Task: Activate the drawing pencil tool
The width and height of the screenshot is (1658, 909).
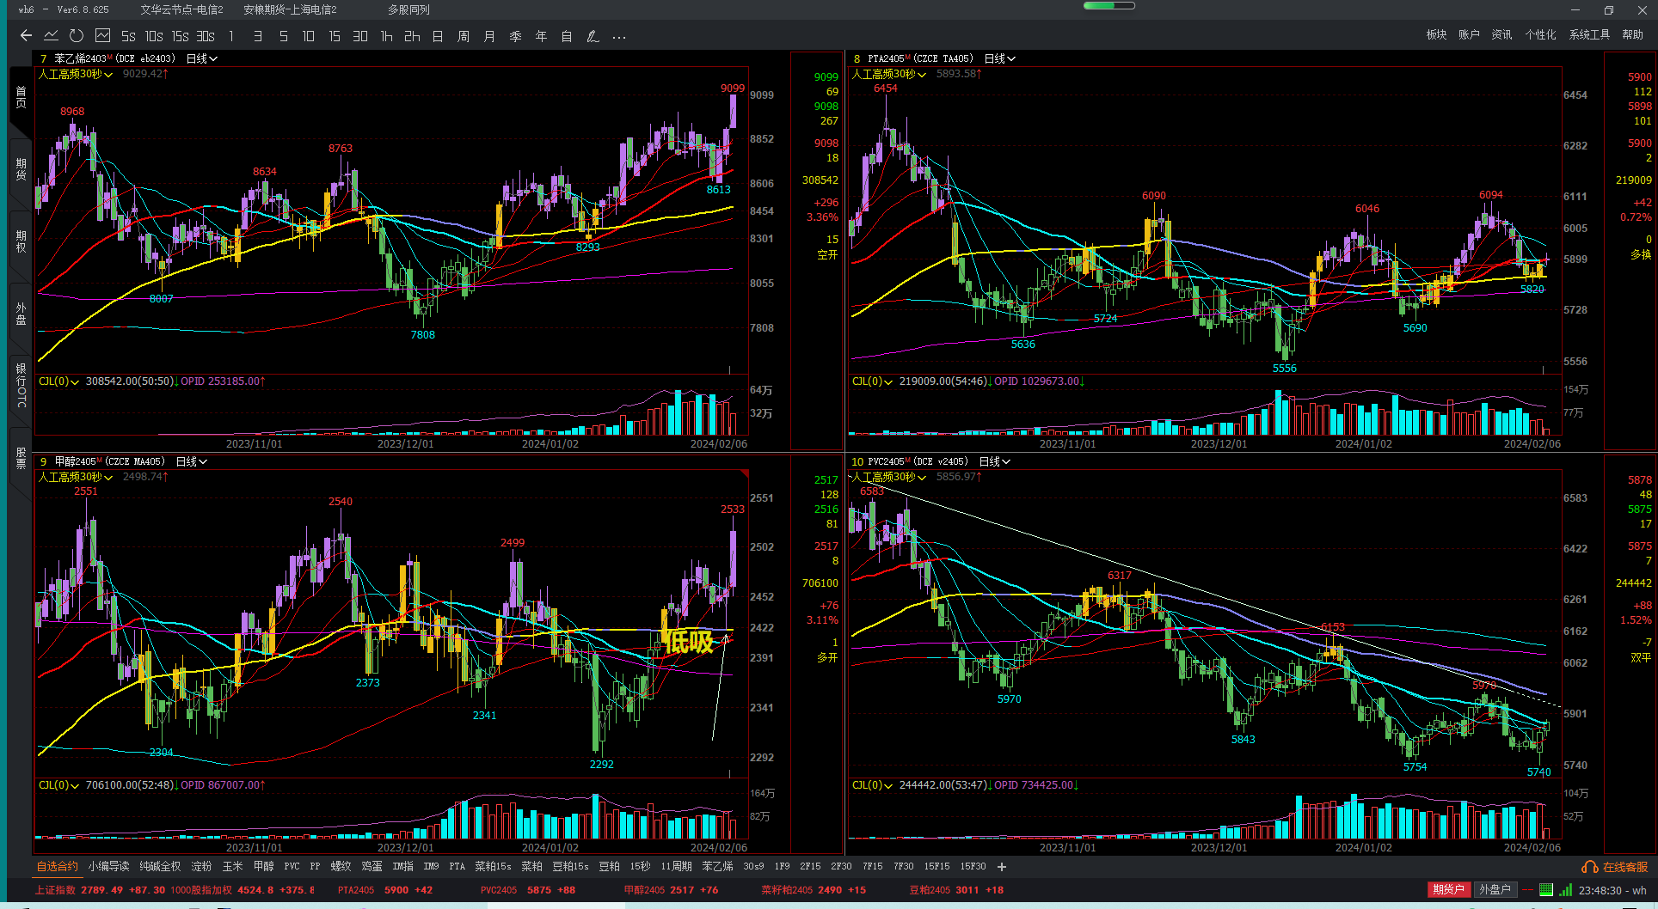Action: coord(593,36)
